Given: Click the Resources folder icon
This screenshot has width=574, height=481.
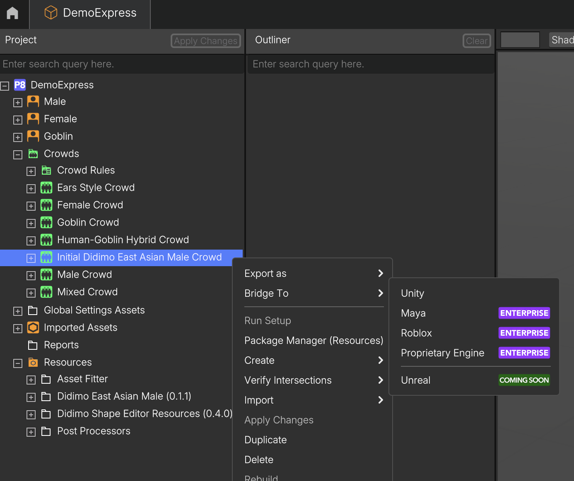Looking at the screenshot, I should click(x=33, y=363).
